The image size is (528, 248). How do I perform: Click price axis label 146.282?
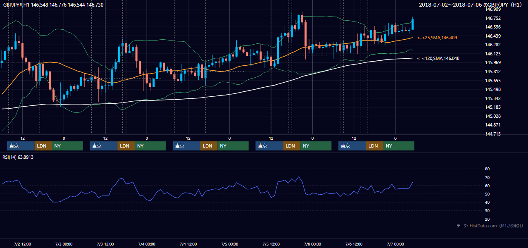coord(493,45)
